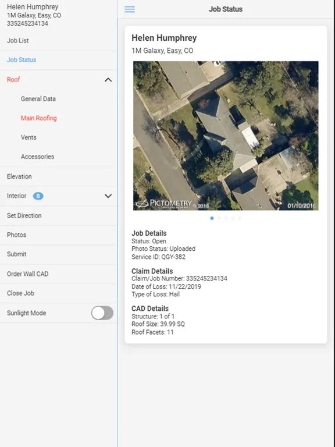Viewport: 335px width, 447px height.
Task: Click Claim/Job Number: 335245234134 line
Action: coord(180,279)
